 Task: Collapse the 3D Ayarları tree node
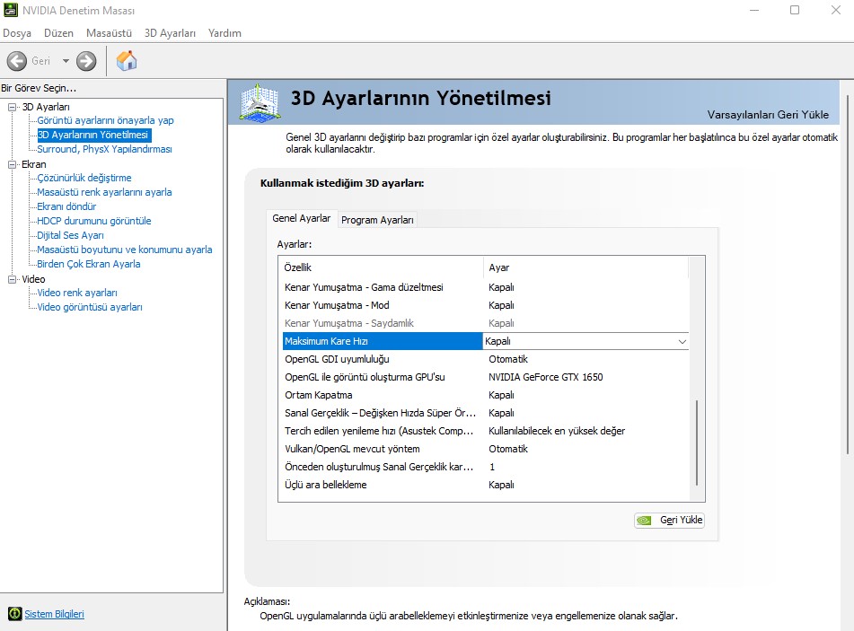coord(12,107)
